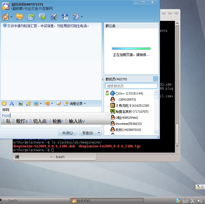Open the group home icon
This screenshot has height=204, width=205.
point(6,17)
